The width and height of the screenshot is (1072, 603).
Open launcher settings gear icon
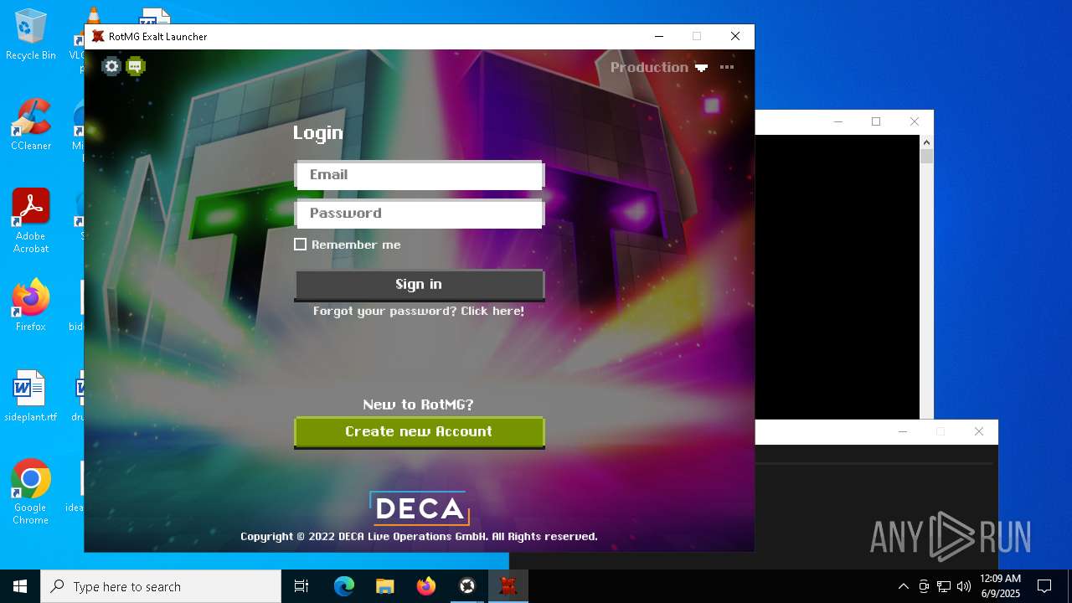click(x=111, y=66)
